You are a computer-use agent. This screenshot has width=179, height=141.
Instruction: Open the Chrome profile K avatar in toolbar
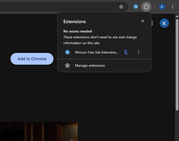162,7
